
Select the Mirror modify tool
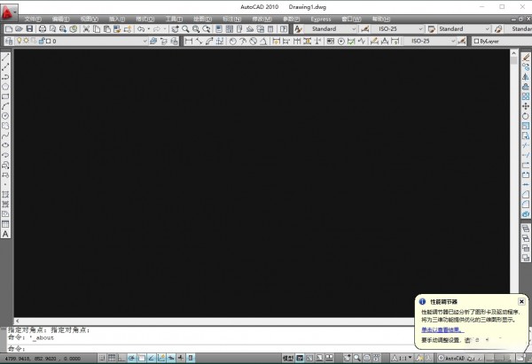click(x=526, y=76)
